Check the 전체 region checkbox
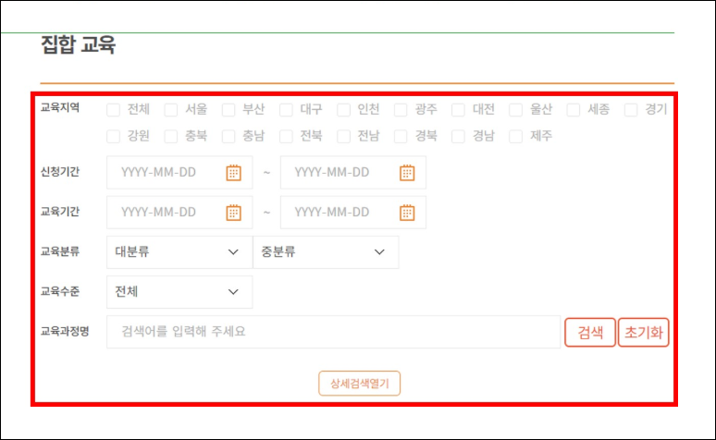 (x=113, y=110)
